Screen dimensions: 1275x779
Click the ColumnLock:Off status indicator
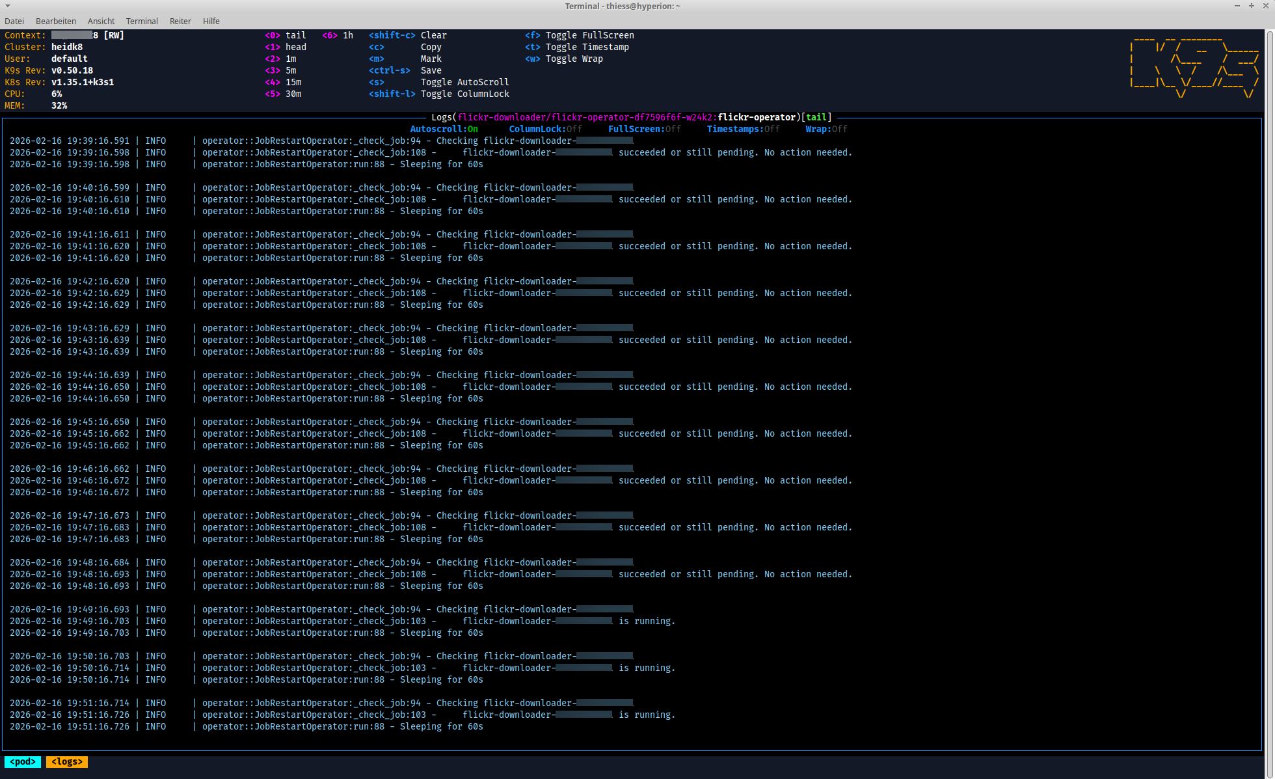(x=545, y=129)
